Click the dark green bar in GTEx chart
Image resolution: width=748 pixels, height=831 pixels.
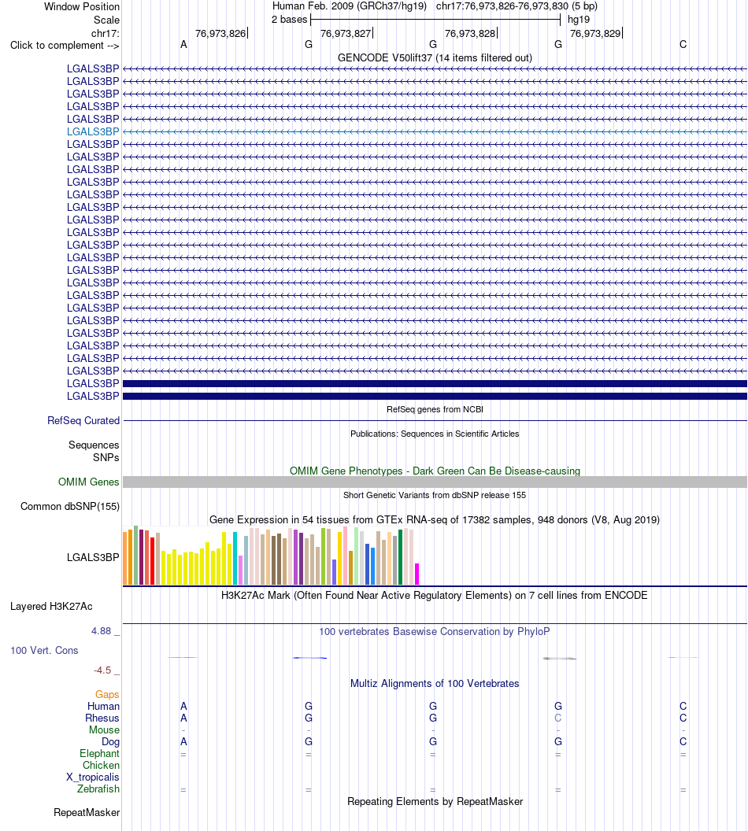click(x=400, y=557)
